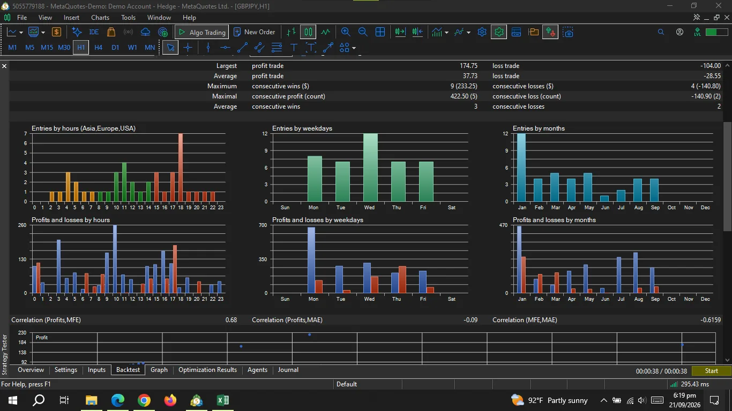This screenshot has height=411, width=732.
Task: Switch to H4 timeframe
Action: (x=98, y=48)
